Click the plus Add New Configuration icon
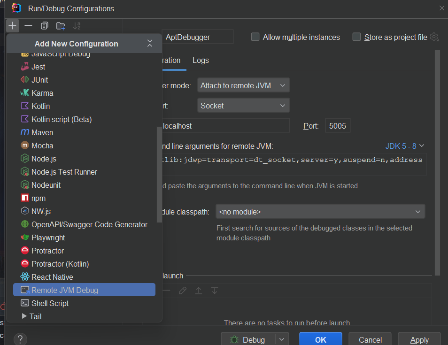The height and width of the screenshot is (345, 448). pos(12,26)
